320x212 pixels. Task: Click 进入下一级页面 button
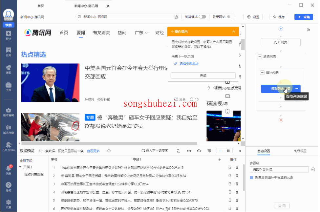pos(155,151)
